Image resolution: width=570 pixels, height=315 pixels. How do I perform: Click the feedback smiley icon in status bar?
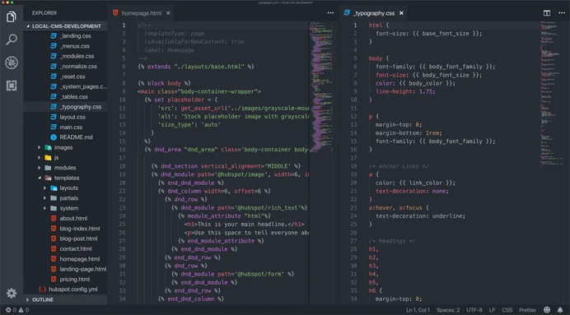tap(547, 309)
